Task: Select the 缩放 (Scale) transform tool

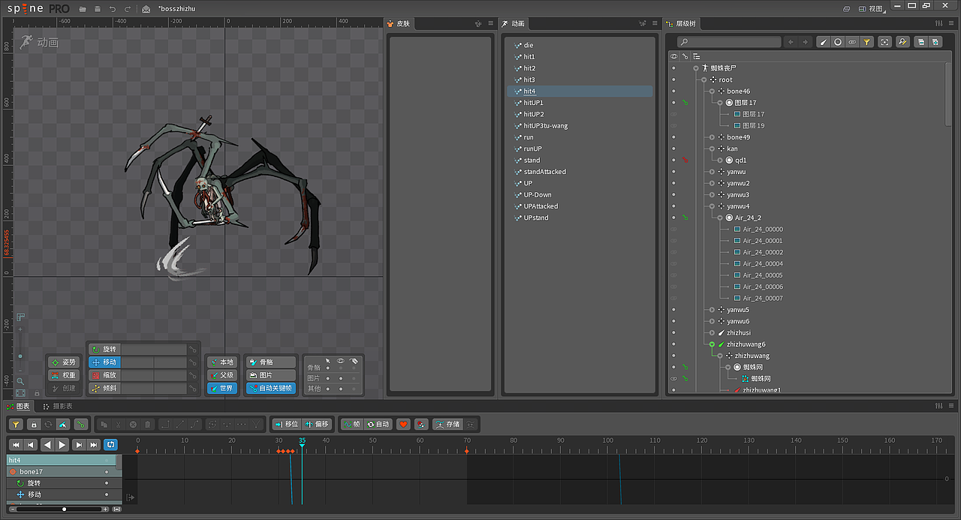Action: (104, 375)
